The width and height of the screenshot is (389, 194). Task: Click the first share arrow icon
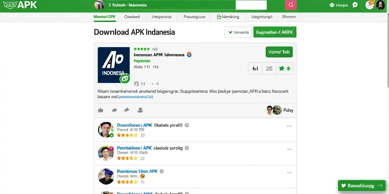[x=114, y=110]
